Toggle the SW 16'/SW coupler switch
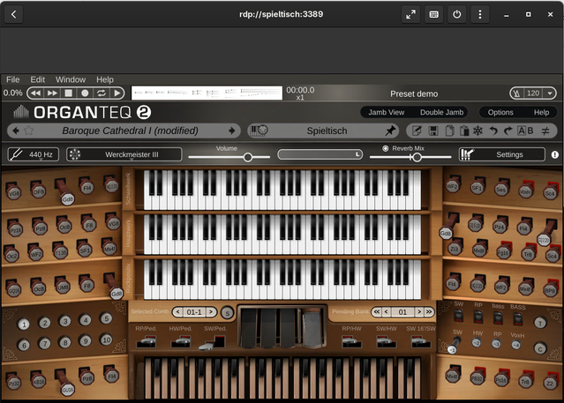This screenshot has width=564, height=403. (420, 341)
